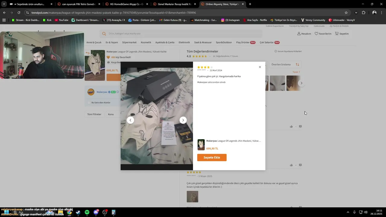The image size is (386, 217).
Task: Advance the review photo carousel right arrow
Action: [x=301, y=83]
